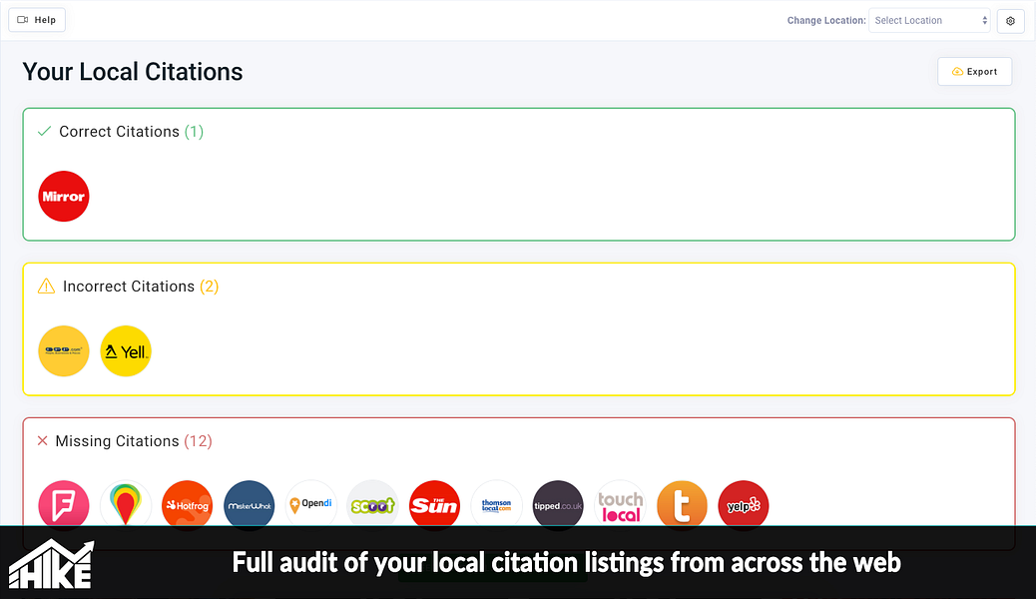Select the Foursquare missing citation icon
The height and width of the screenshot is (599, 1036).
tap(64, 505)
